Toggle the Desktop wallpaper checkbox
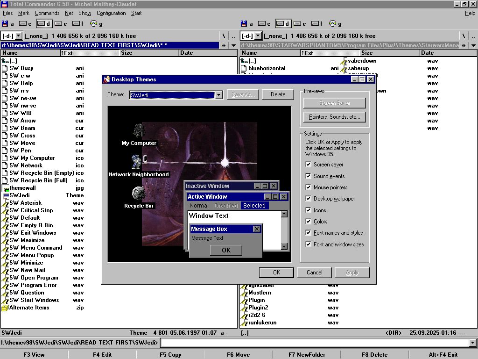 308,199
